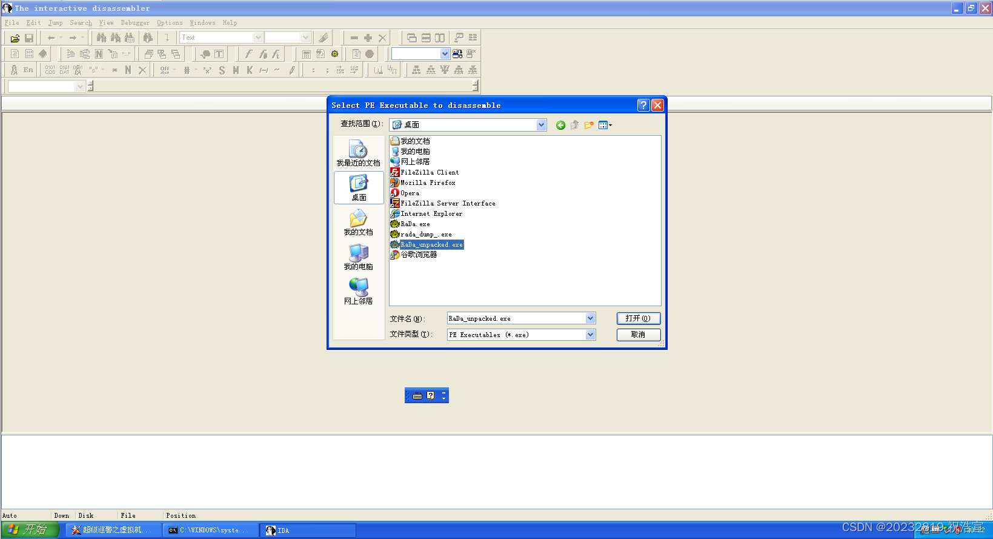993x539 pixels.
Task: Select the FileZilla Client shortcut
Action: click(425, 173)
